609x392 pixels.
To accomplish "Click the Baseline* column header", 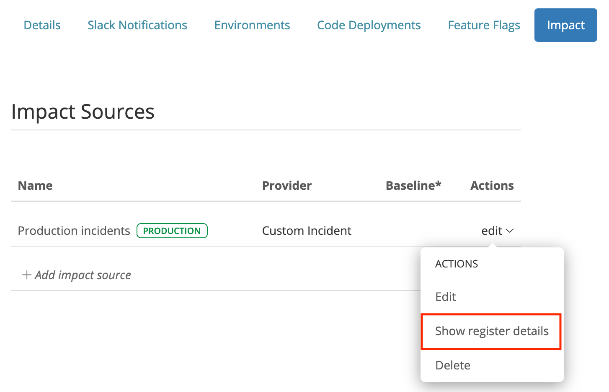I will (x=413, y=186).
